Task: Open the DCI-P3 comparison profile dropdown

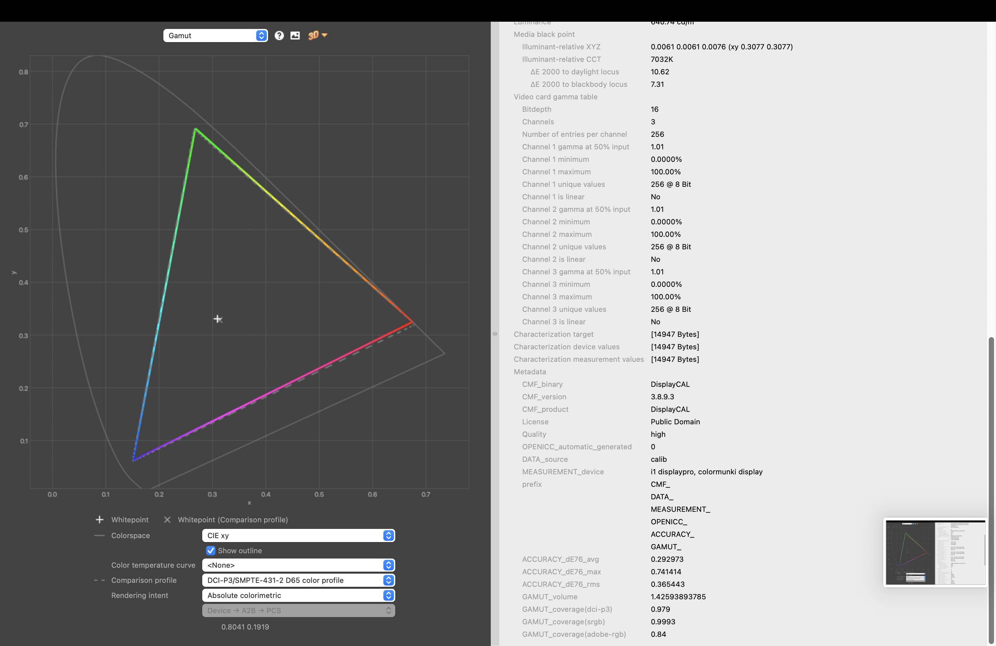Action: click(298, 580)
